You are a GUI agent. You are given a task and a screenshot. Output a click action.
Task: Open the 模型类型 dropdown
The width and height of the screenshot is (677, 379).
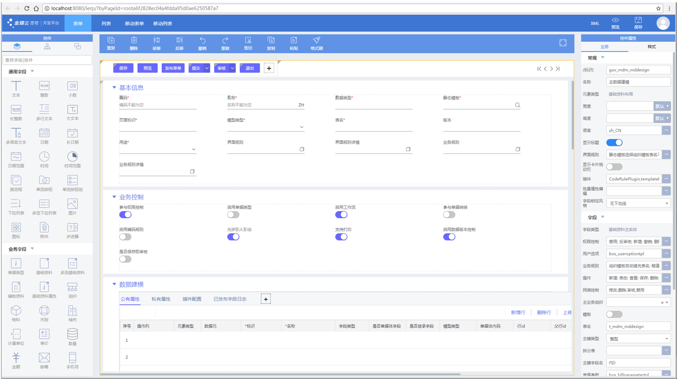(x=302, y=127)
